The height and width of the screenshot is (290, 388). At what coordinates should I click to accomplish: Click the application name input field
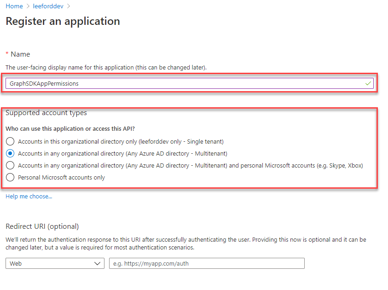[x=190, y=84]
